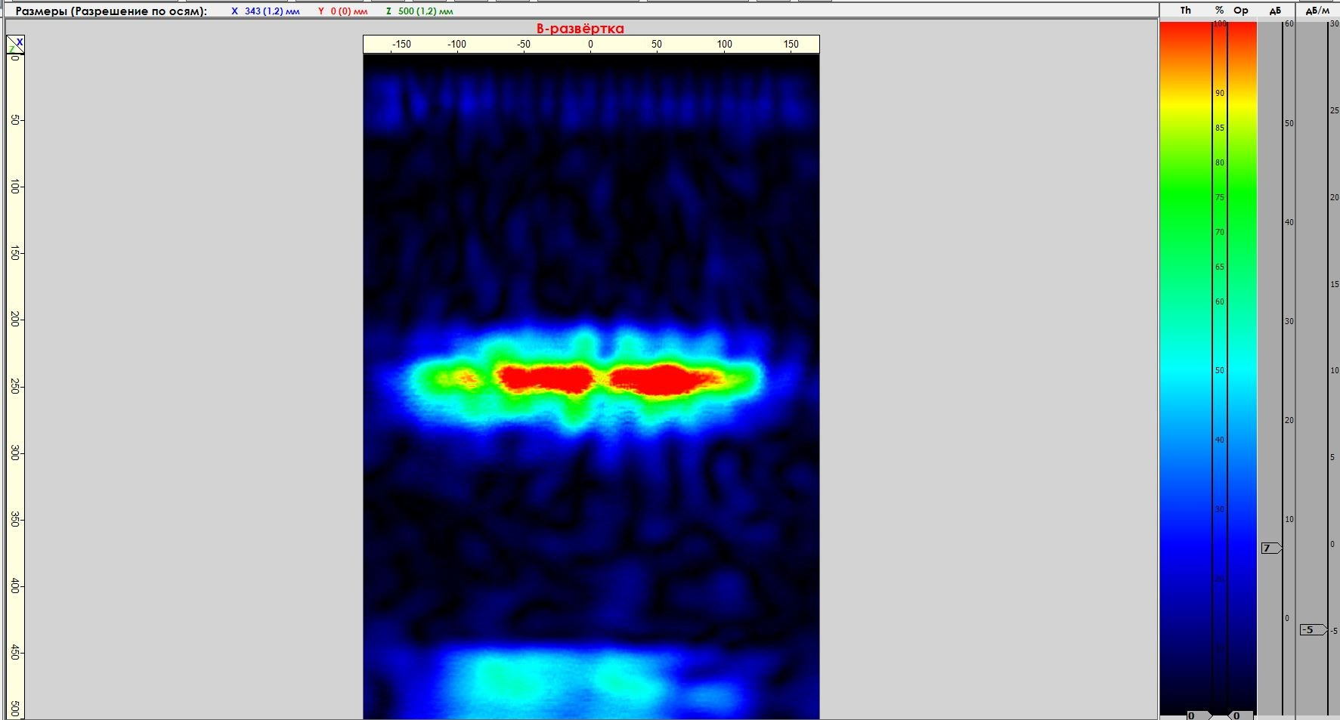
Task: Grab the dB gain slider handle showing 7
Action: [1271, 548]
